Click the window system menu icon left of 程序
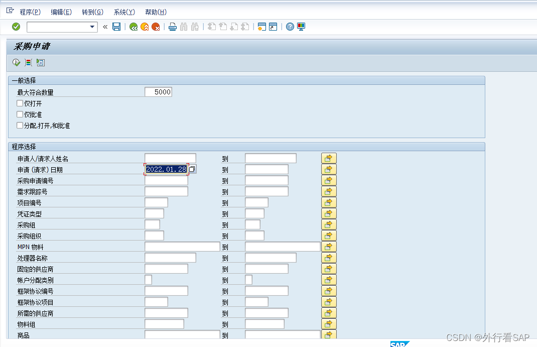 coord(10,11)
